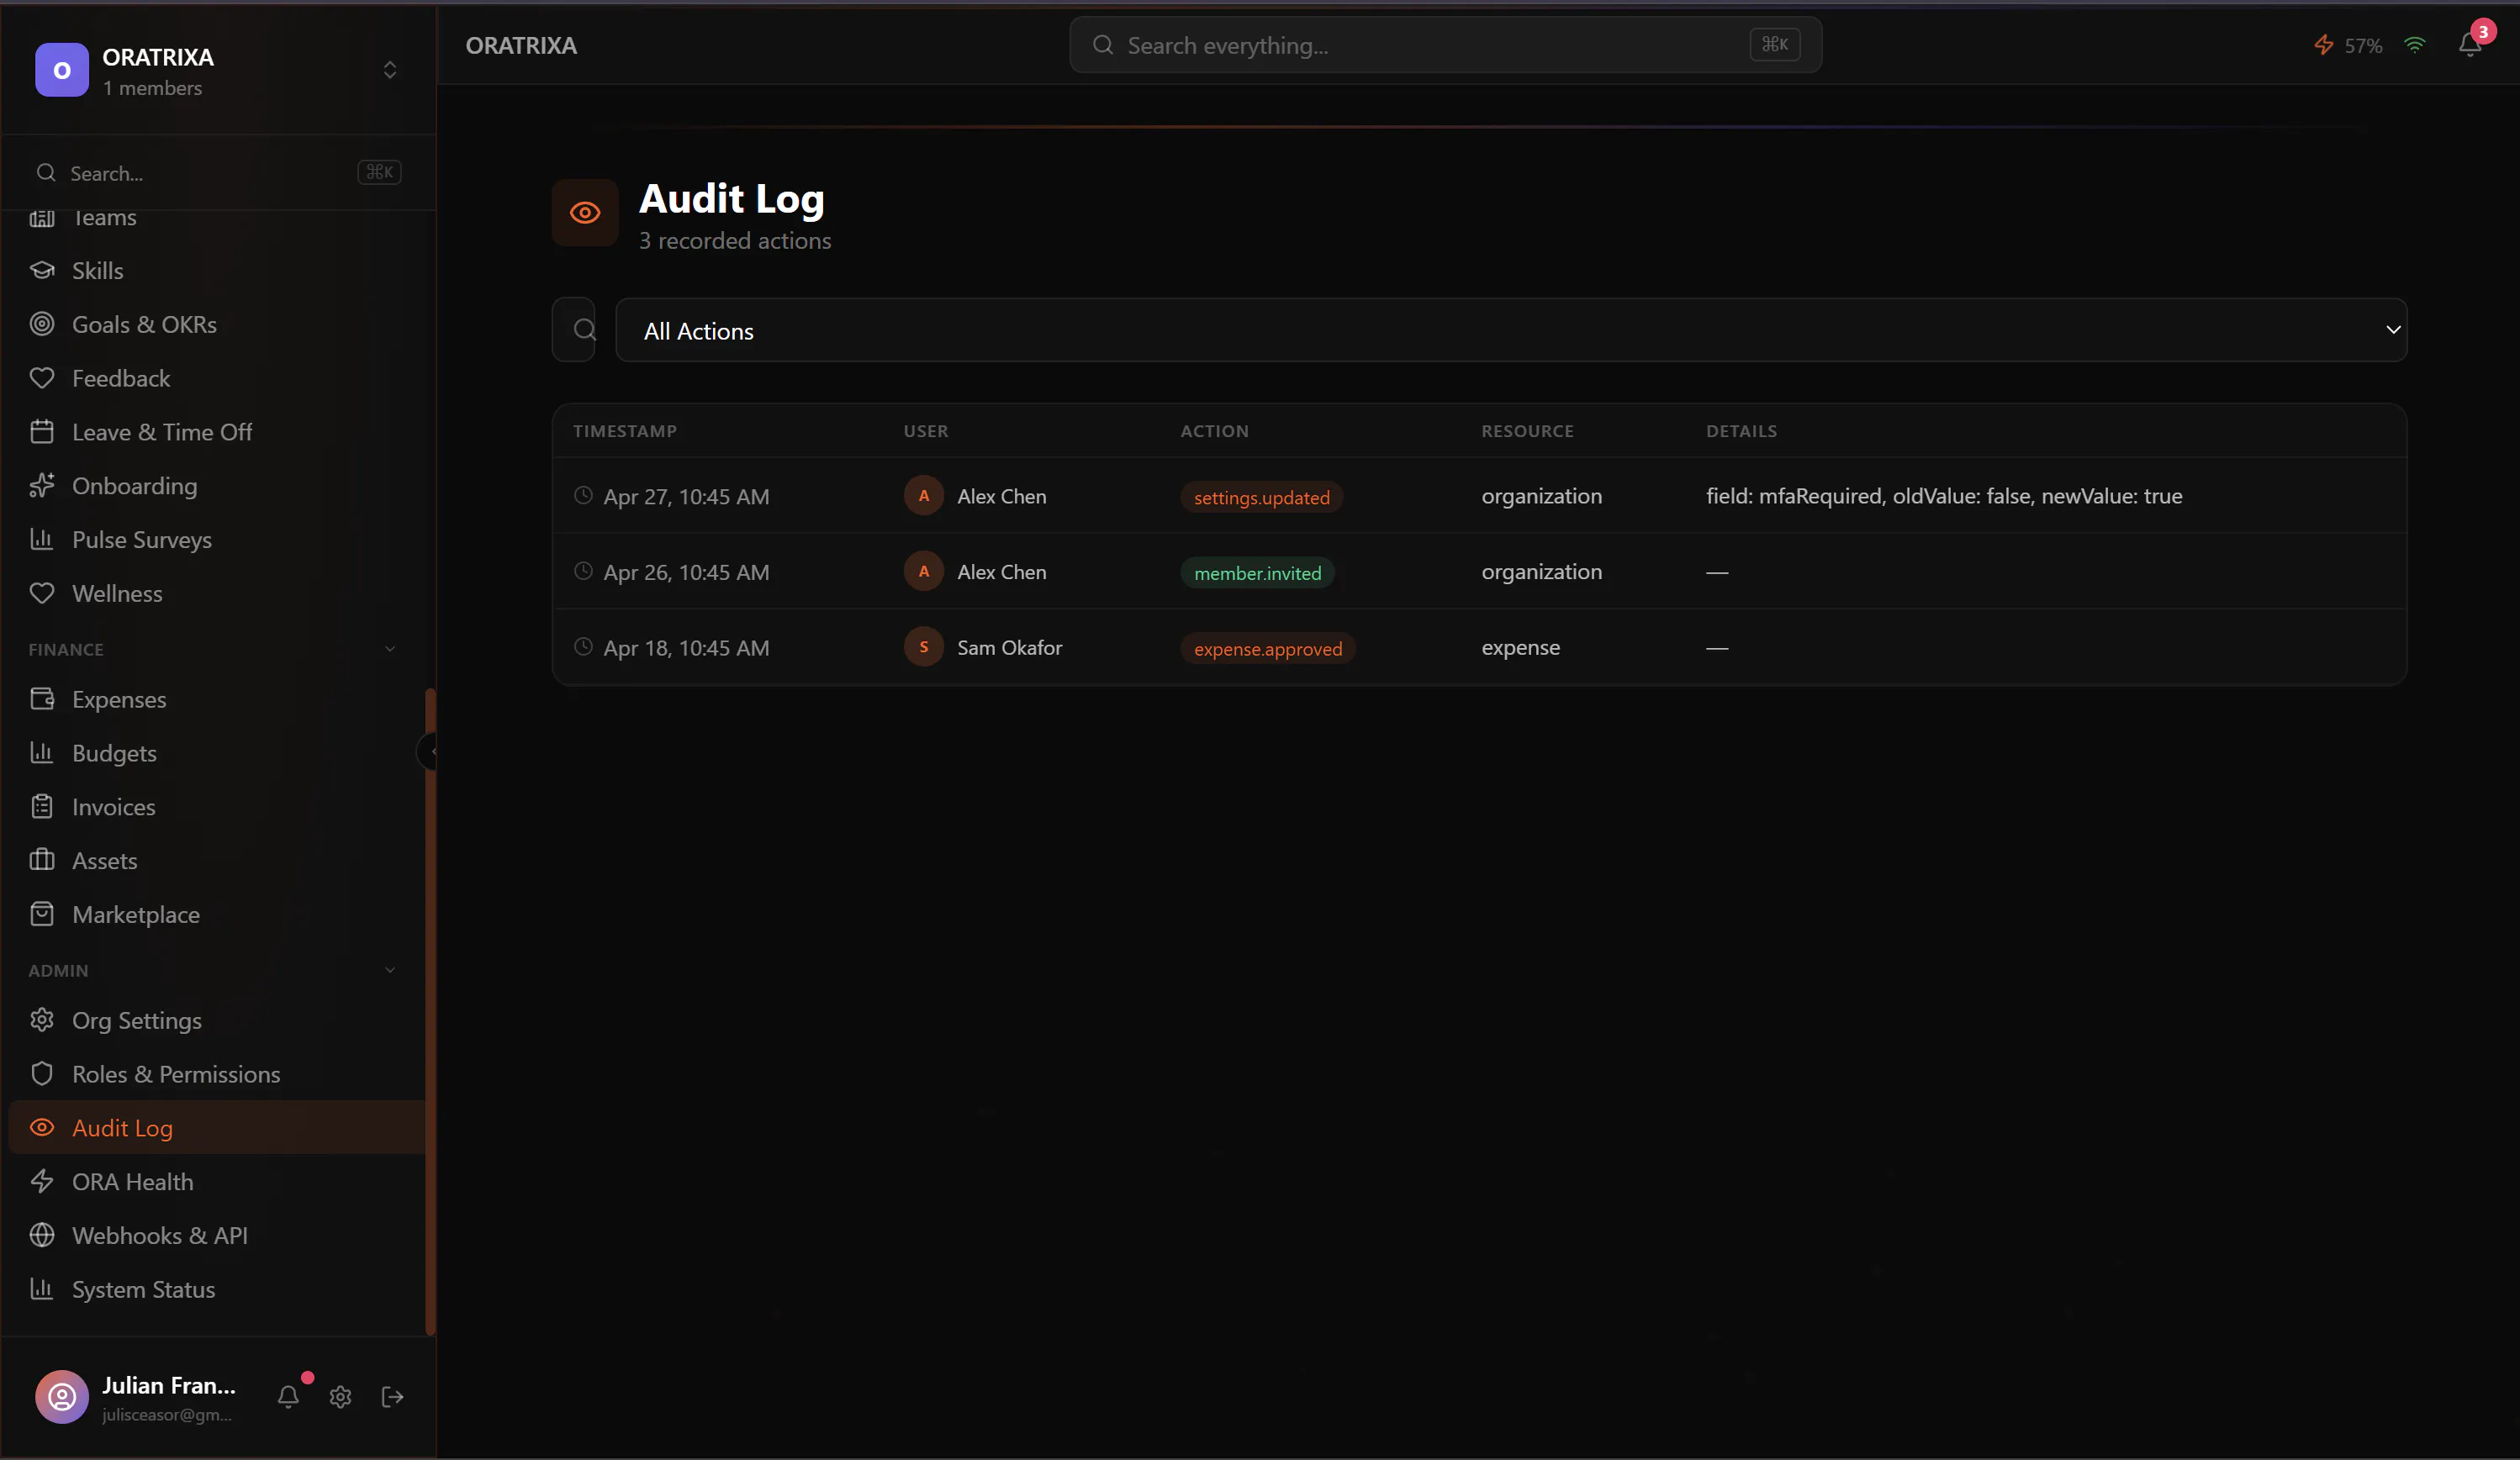Image resolution: width=2520 pixels, height=1460 pixels.
Task: Click the log out icon
Action: [x=393, y=1397]
